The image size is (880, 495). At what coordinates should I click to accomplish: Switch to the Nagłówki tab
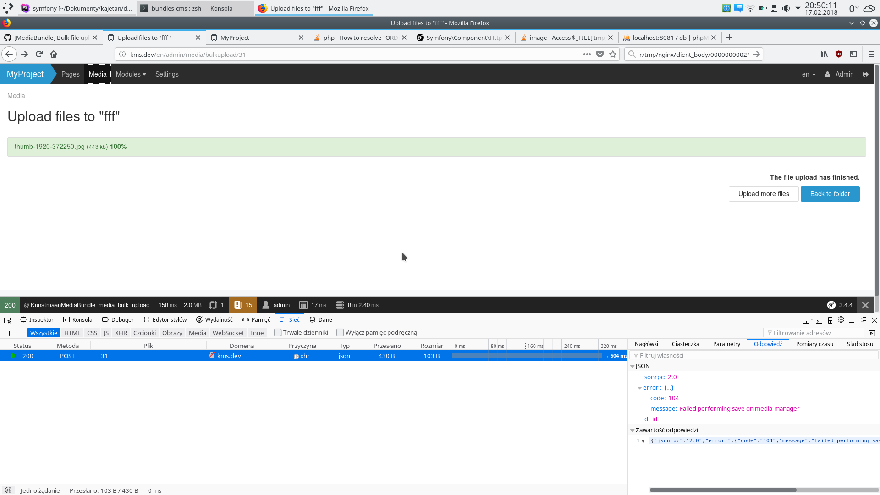coord(646,344)
